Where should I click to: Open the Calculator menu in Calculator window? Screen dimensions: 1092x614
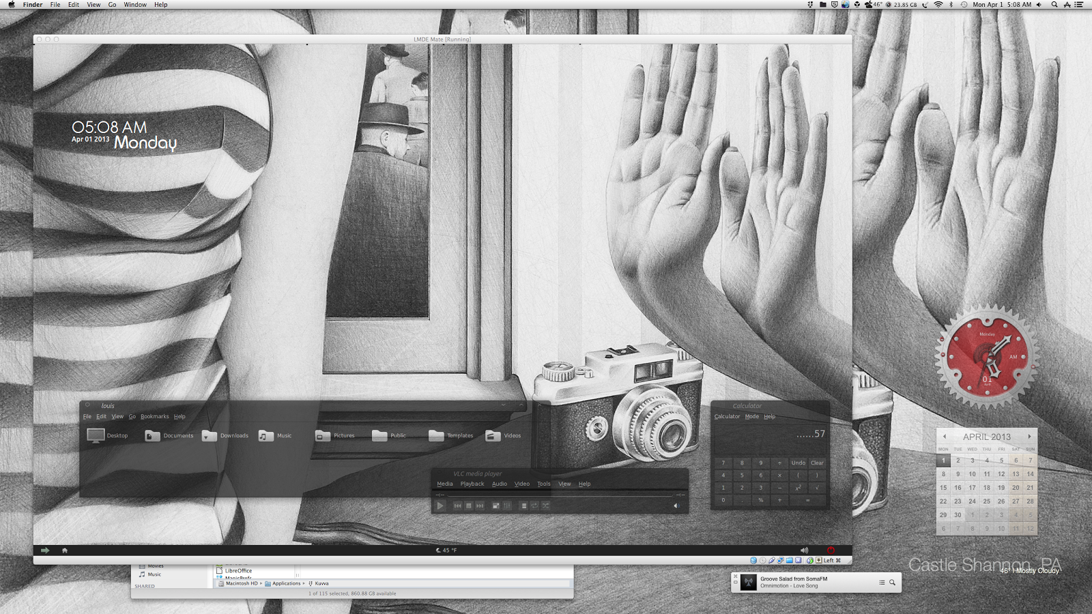727,416
